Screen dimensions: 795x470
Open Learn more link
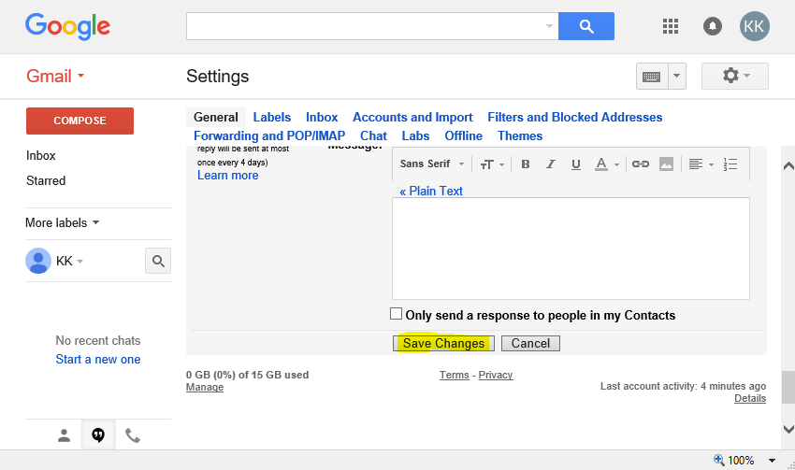click(x=227, y=176)
